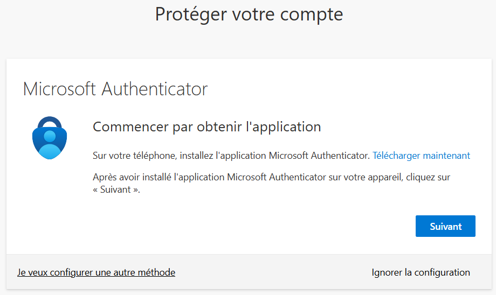This screenshot has width=496, height=295.
Task: Click the word Microsoft in the large heading
Action: [59, 89]
